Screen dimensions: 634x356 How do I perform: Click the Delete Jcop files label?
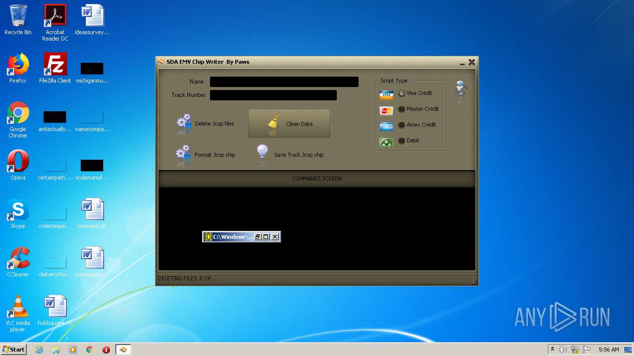click(214, 124)
